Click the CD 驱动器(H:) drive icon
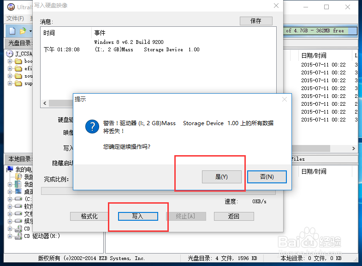 click(x=18, y=236)
